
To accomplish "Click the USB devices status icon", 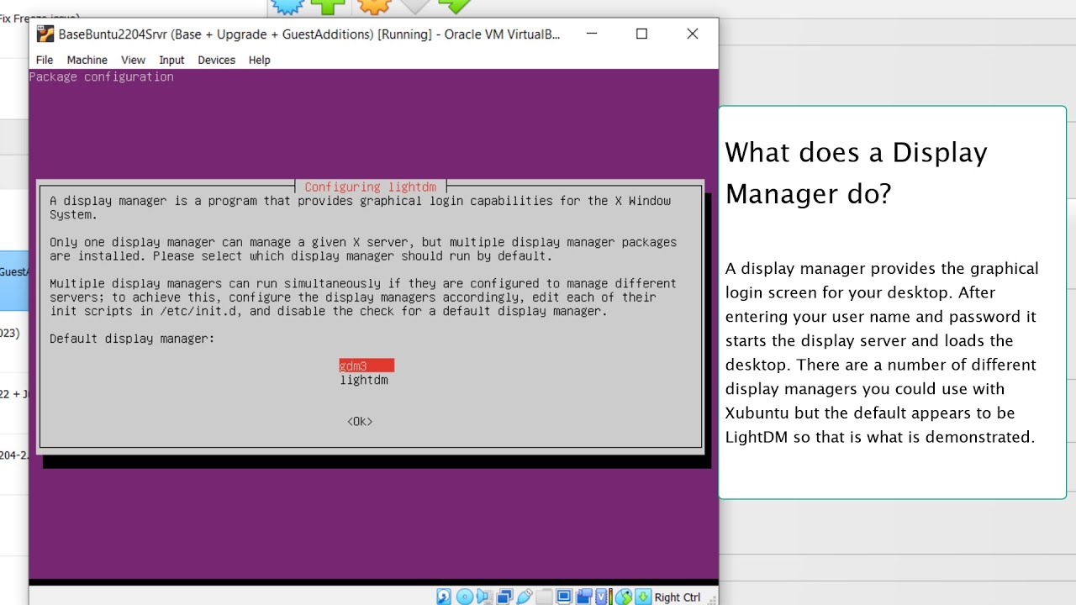I will point(524,597).
